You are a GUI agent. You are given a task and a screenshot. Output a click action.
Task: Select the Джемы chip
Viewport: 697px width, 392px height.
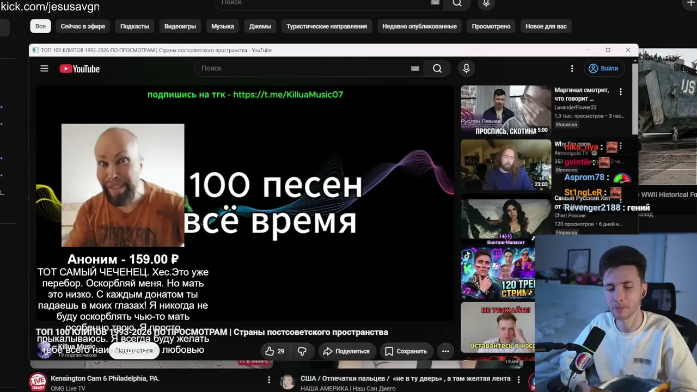[x=260, y=26]
